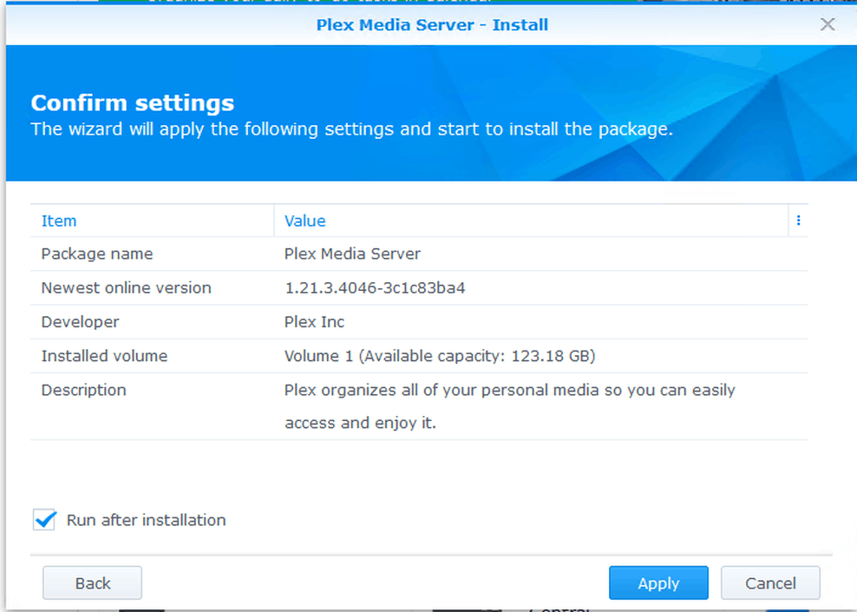Click the Item column header
The height and width of the screenshot is (612, 857).
click(x=152, y=221)
